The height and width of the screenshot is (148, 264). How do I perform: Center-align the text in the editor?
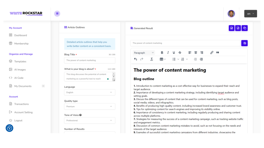(x=196, y=53)
